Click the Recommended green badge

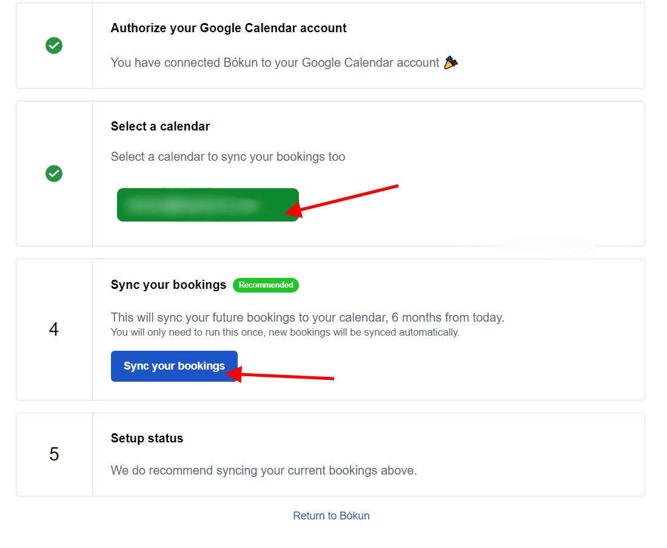click(266, 285)
